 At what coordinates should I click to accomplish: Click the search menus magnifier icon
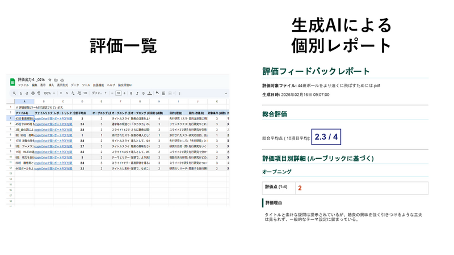pyautogui.click(x=13, y=93)
